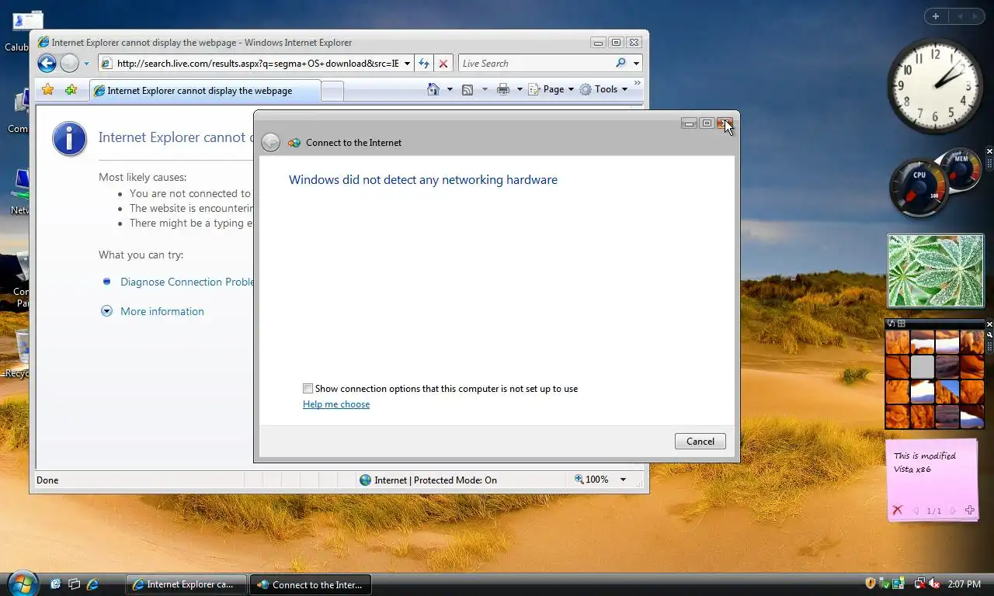Click Cancel in Connect to the Internet dialog

[x=700, y=441]
